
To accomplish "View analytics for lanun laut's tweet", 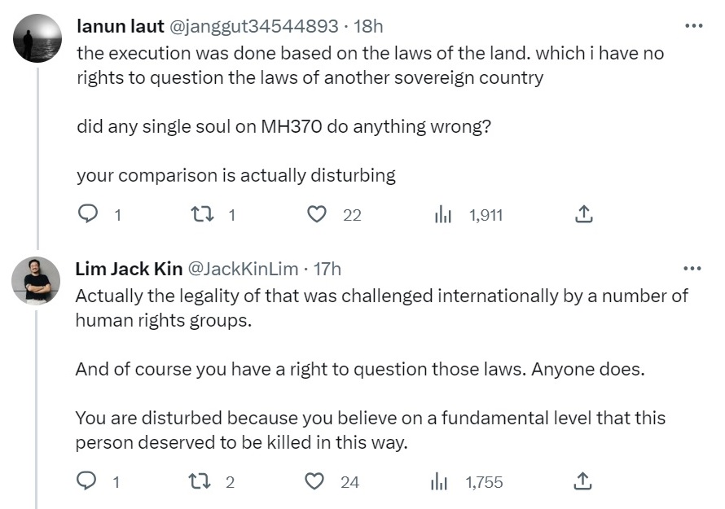I will pyautogui.click(x=443, y=215).
